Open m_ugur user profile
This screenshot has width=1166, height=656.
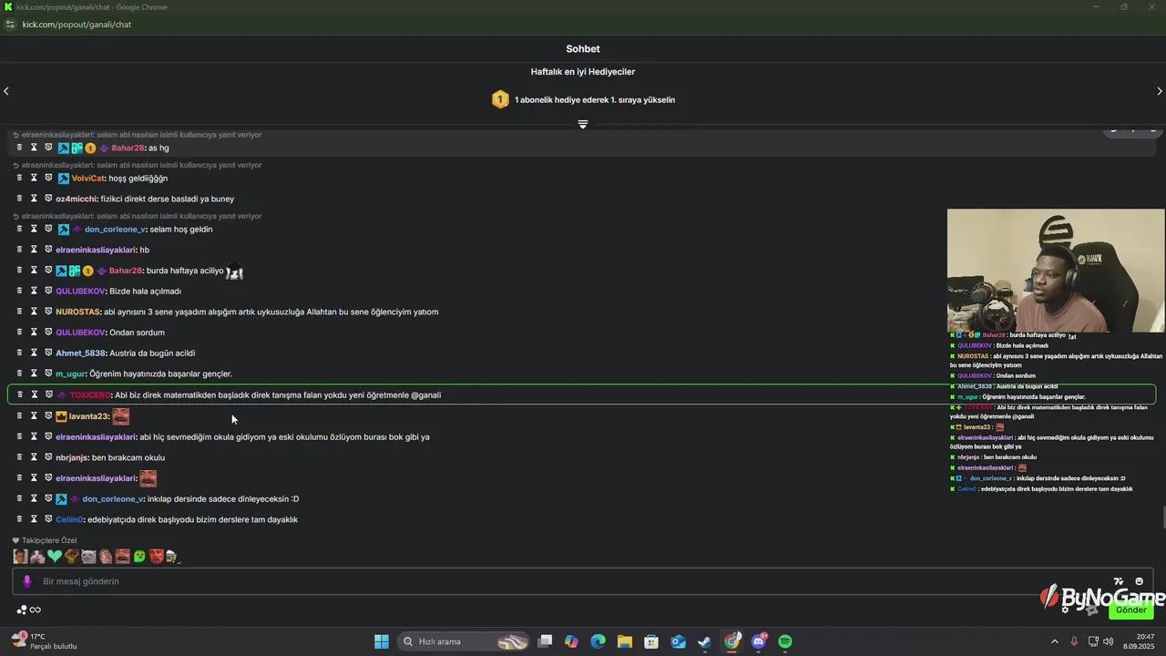coord(70,374)
